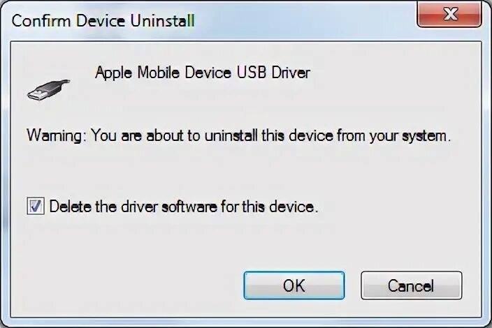Uncheck the blue checkmark box
The width and height of the screenshot is (492, 328).
pos(35,206)
